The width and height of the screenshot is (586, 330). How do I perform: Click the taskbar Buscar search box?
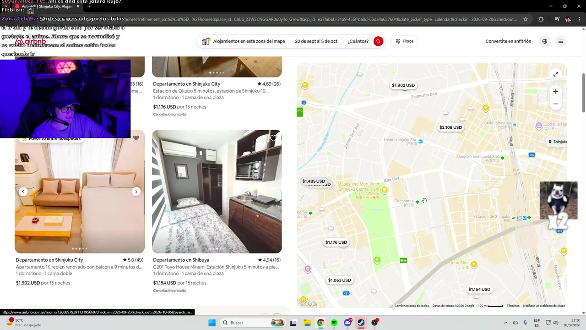(x=253, y=323)
